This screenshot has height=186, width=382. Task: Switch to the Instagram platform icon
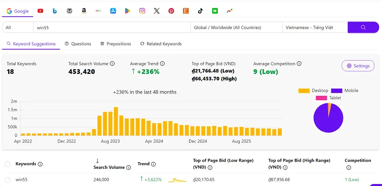[142, 11]
